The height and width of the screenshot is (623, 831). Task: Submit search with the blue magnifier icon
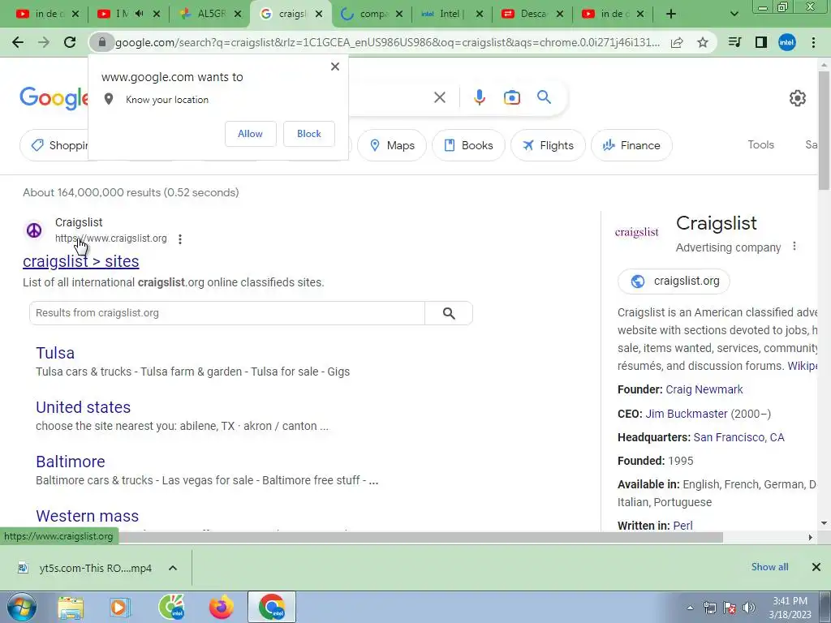[x=544, y=97]
